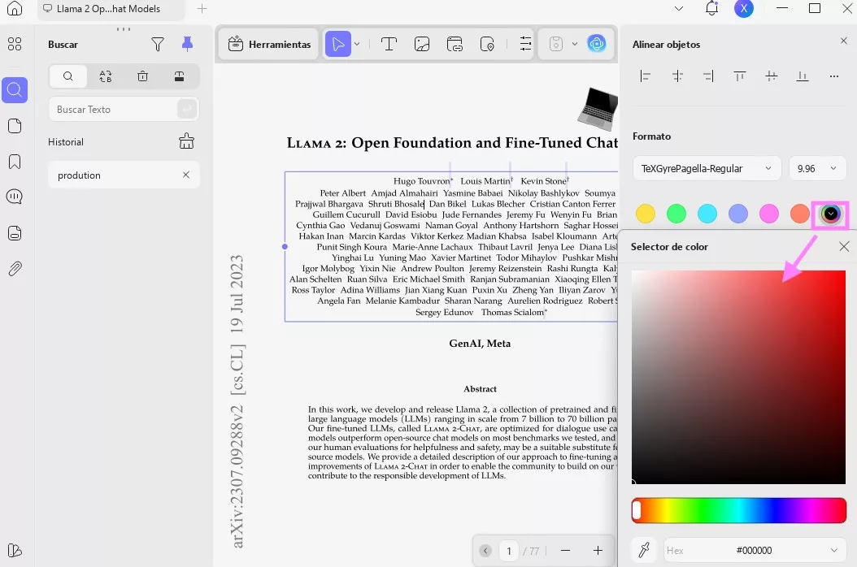The height and width of the screenshot is (567, 857).
Task: Open the custom color picker swatch
Action: click(831, 214)
